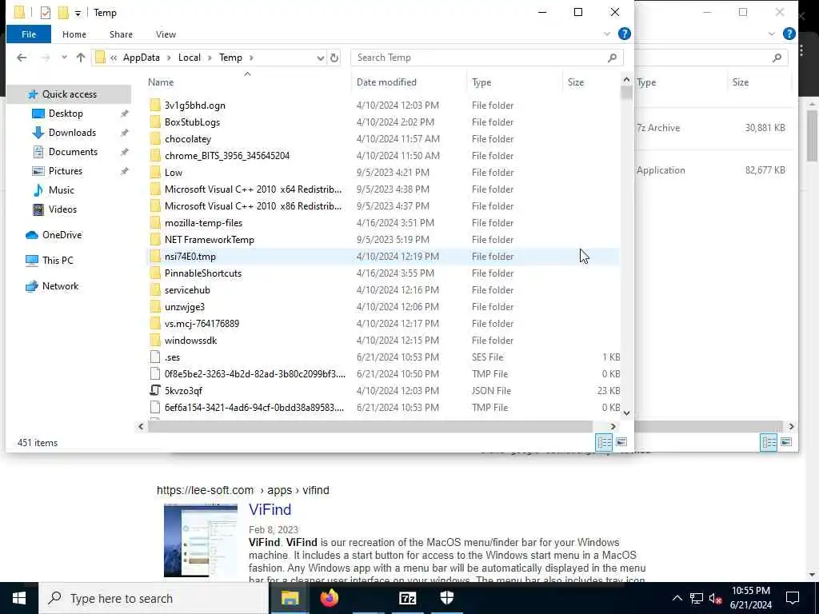
Task: Select the .ses file icon
Action: click(x=155, y=357)
